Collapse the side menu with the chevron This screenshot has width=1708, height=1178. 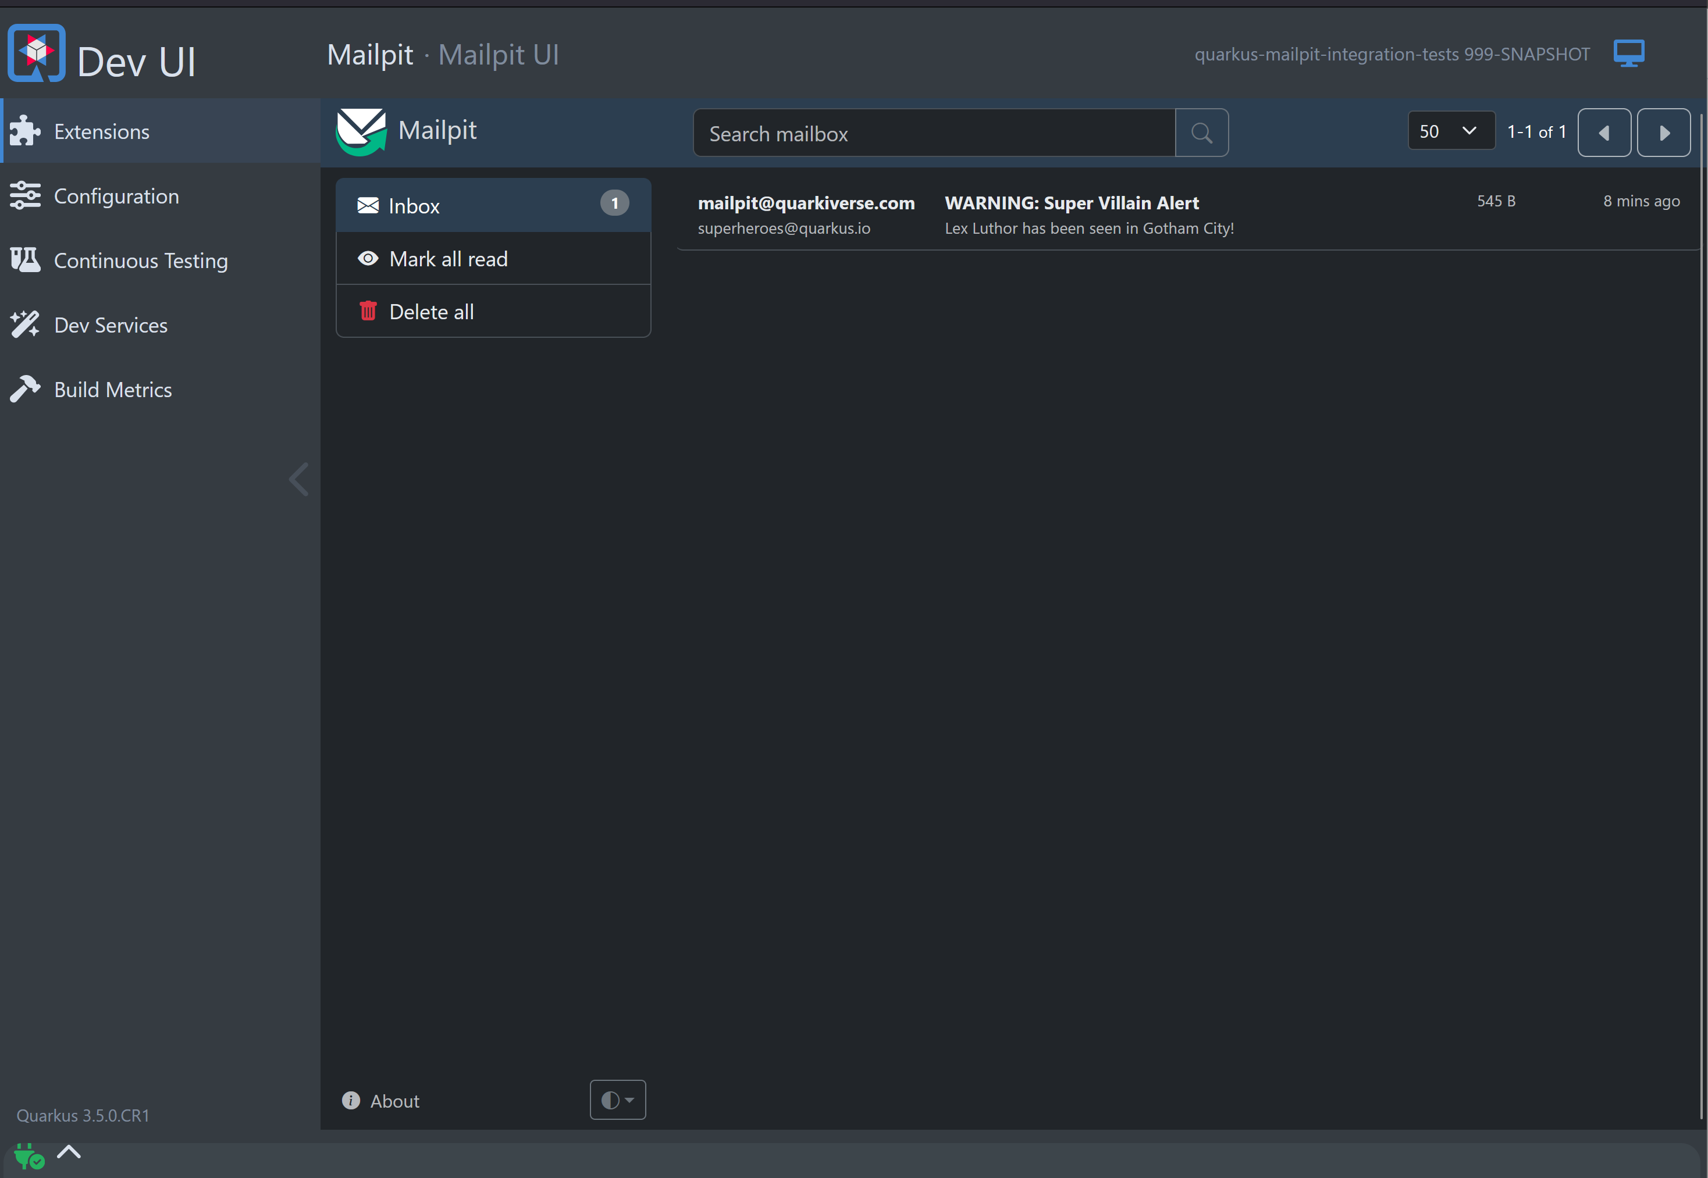click(x=298, y=480)
